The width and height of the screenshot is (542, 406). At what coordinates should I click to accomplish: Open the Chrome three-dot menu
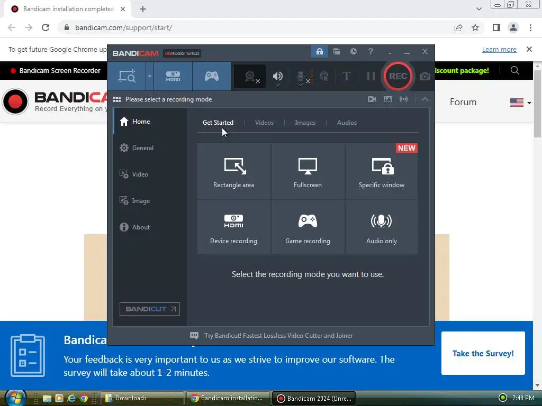coord(530,27)
